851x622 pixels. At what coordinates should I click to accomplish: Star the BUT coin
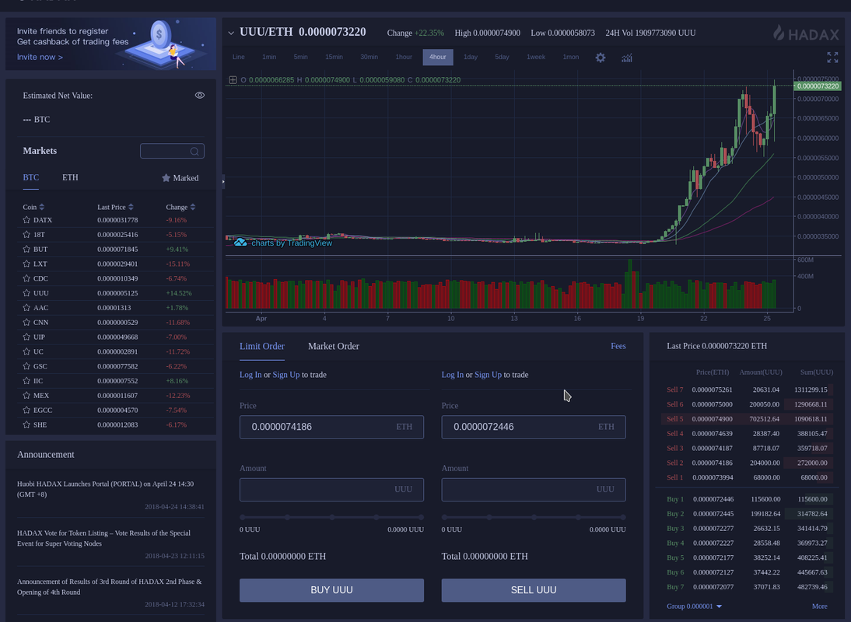(x=26, y=250)
